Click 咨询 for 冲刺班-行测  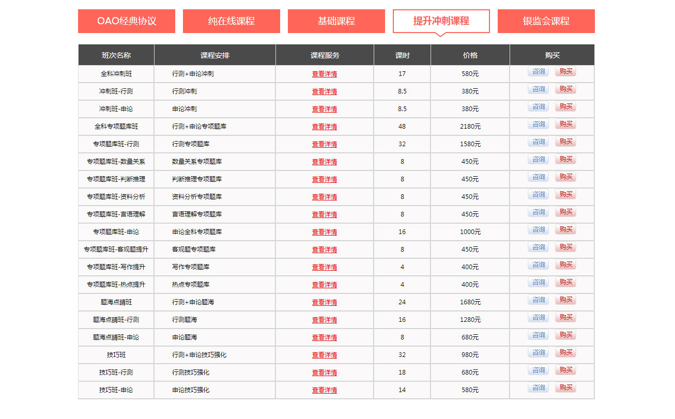tap(539, 89)
